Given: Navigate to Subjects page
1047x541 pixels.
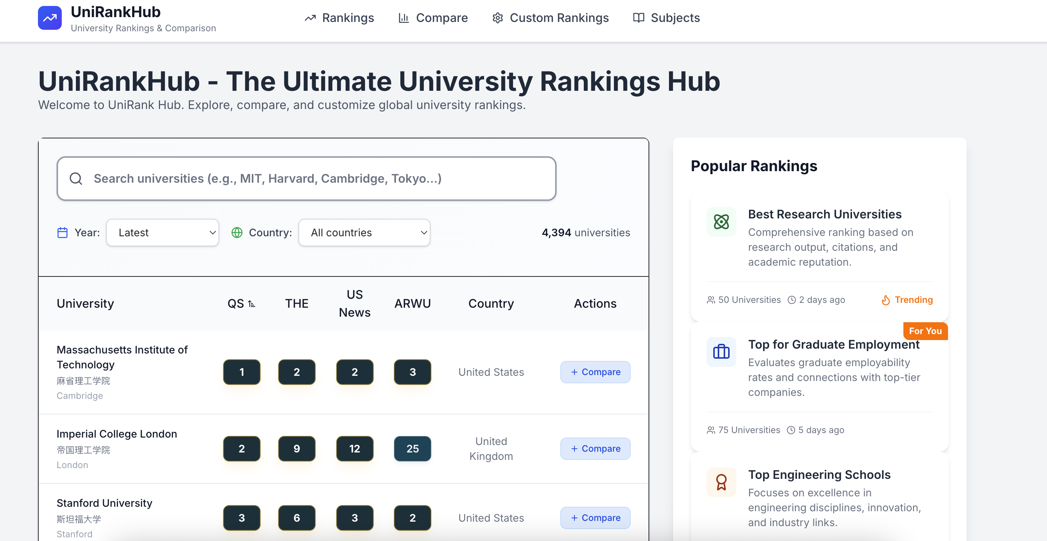Looking at the screenshot, I should click(x=667, y=18).
